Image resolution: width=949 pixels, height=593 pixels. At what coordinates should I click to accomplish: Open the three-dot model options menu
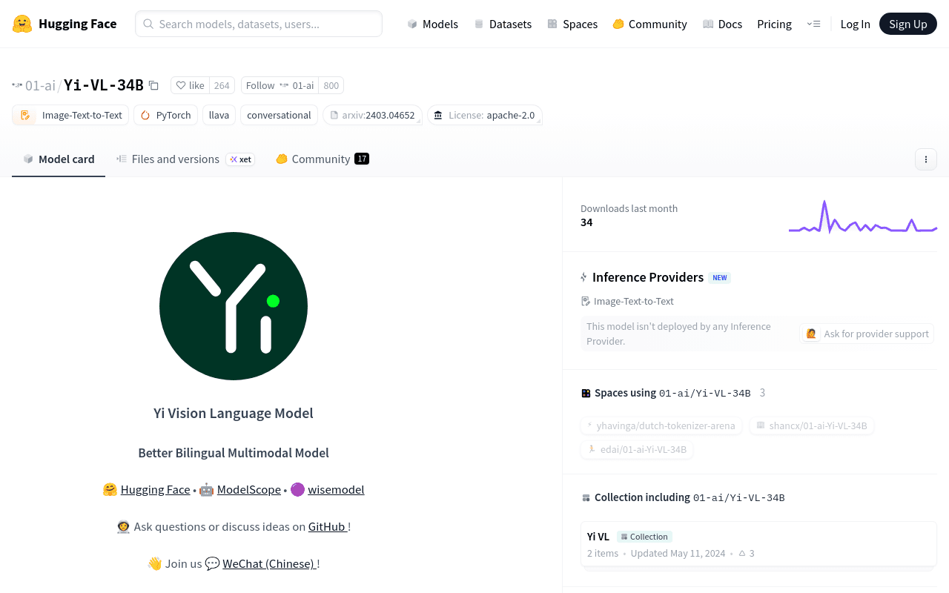925,159
